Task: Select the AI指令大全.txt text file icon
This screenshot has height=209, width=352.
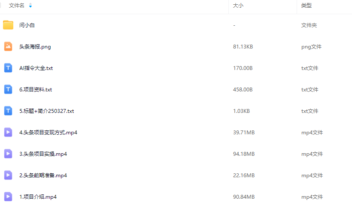Action: coord(8,68)
